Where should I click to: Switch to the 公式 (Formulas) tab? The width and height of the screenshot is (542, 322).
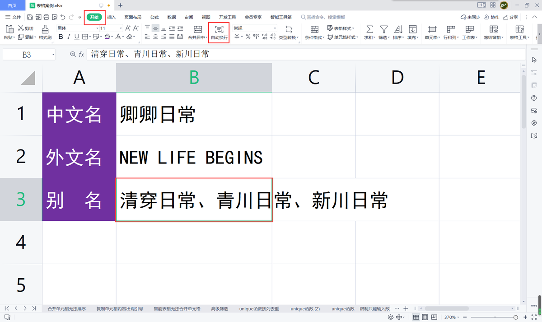point(154,17)
